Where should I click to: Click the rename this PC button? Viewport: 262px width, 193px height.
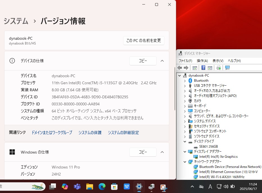[x=144, y=41]
